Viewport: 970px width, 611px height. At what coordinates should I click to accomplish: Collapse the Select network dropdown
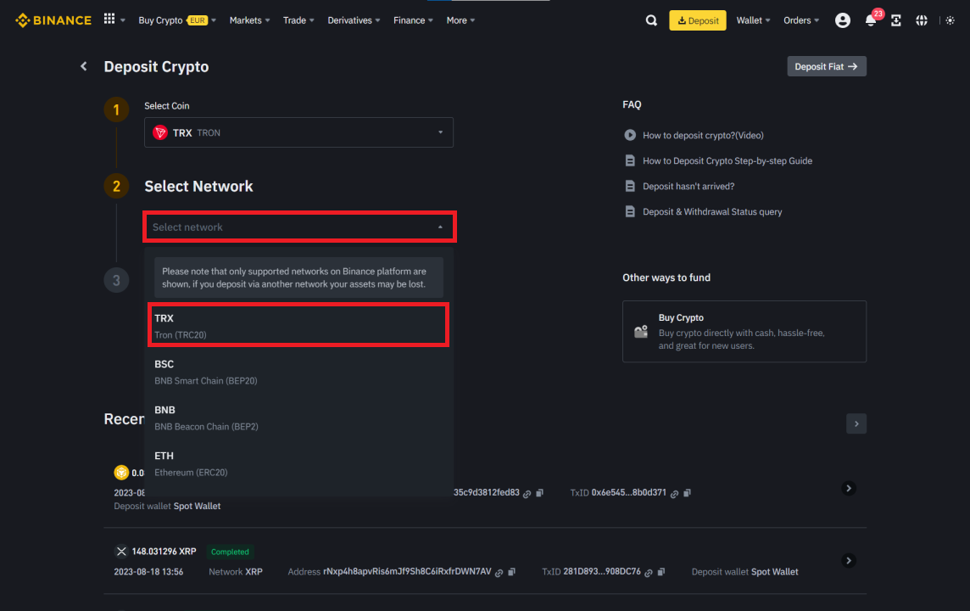(300, 227)
